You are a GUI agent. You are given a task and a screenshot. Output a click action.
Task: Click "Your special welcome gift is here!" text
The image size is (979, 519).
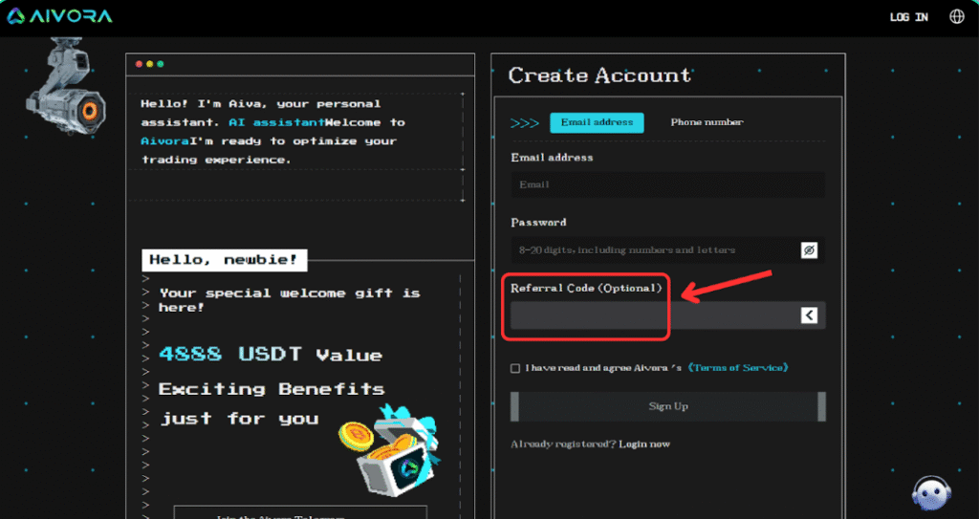290,300
